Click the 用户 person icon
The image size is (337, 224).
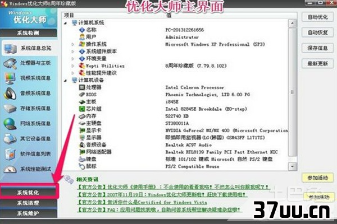[x=82, y=37]
